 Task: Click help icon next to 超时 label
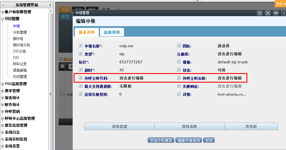point(81,70)
